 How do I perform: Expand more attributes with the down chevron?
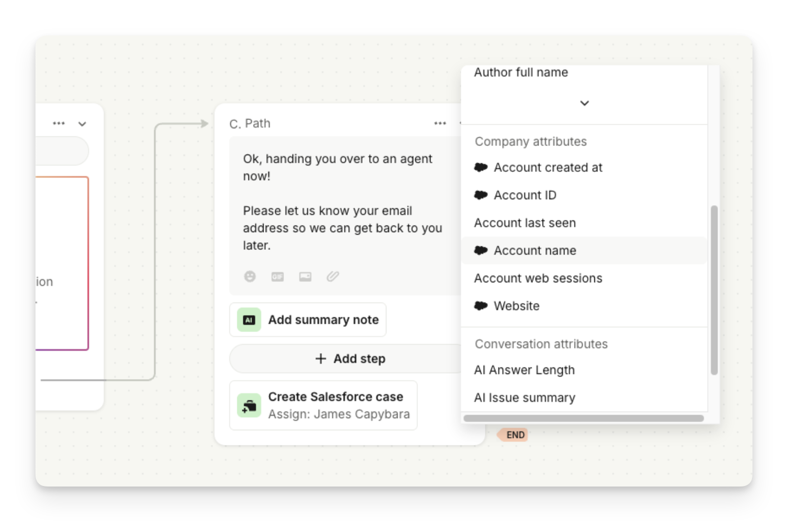584,103
